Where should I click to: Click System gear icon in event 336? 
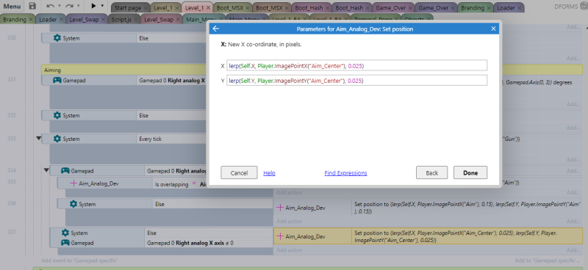point(73,204)
